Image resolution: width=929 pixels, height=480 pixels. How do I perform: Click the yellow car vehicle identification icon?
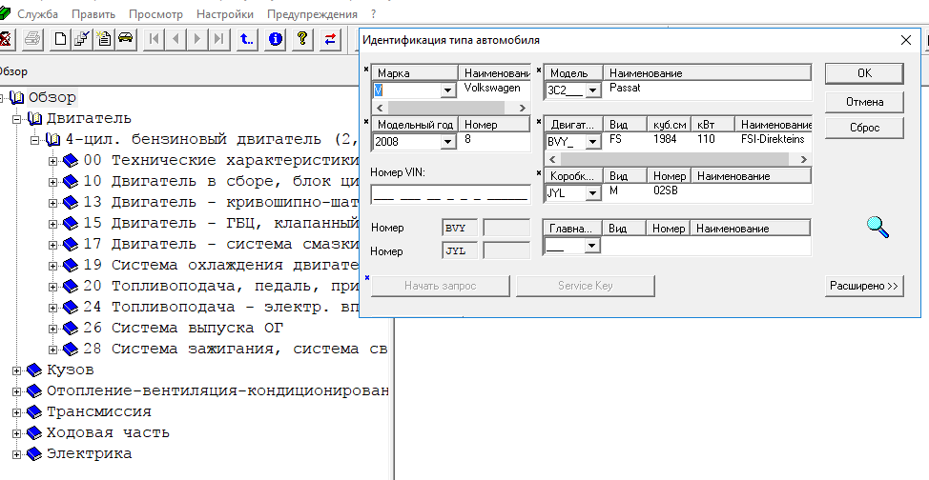click(x=125, y=39)
